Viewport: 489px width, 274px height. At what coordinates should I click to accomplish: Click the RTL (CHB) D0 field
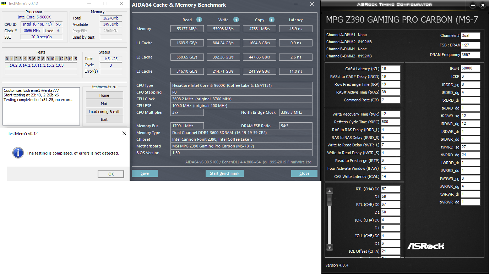[x=391, y=205]
